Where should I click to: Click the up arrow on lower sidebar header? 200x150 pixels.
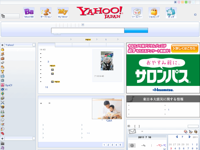[x=2, y=138]
